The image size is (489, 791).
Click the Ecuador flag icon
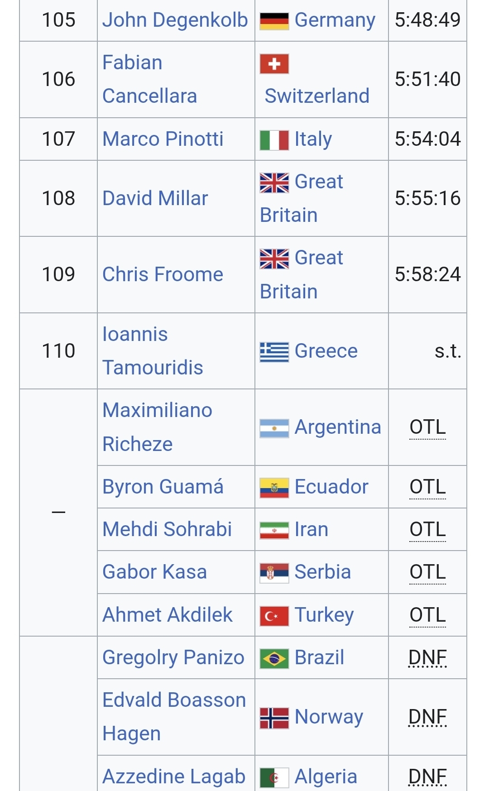point(274,488)
